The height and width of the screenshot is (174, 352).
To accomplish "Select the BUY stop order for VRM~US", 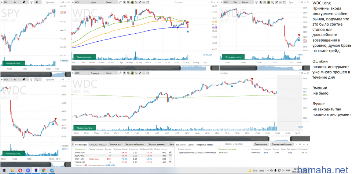I will [x=243, y=152].
